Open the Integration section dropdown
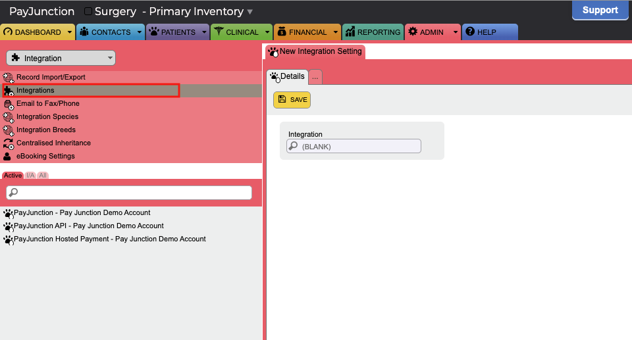 click(61, 58)
